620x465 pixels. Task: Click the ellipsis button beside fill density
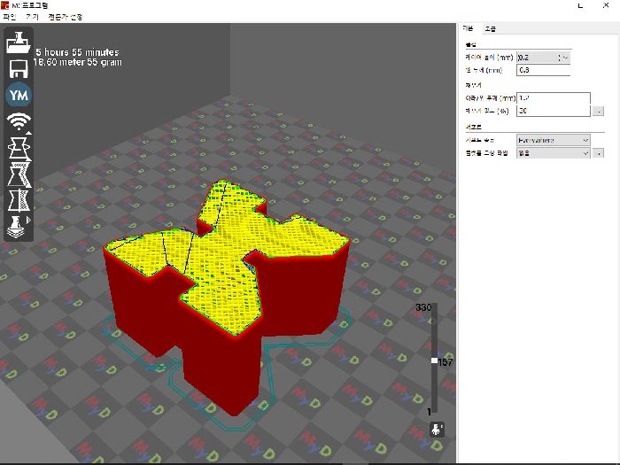pyautogui.click(x=598, y=112)
